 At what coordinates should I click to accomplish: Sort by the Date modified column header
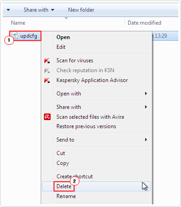[144, 23]
